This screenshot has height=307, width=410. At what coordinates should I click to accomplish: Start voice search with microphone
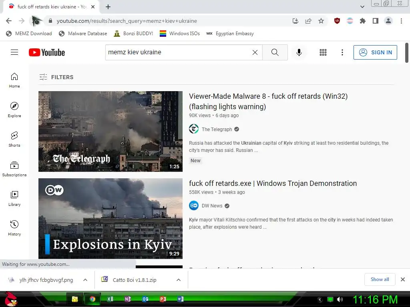299,52
